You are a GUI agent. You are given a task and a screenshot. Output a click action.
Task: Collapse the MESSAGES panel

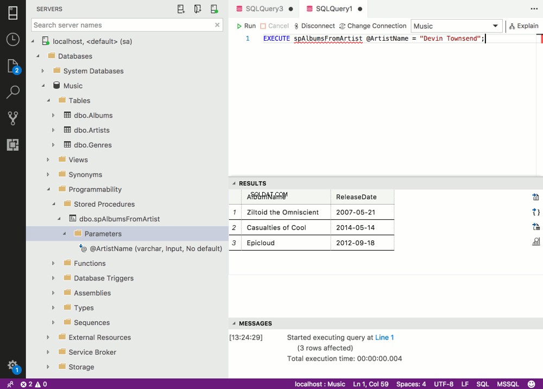coord(234,323)
